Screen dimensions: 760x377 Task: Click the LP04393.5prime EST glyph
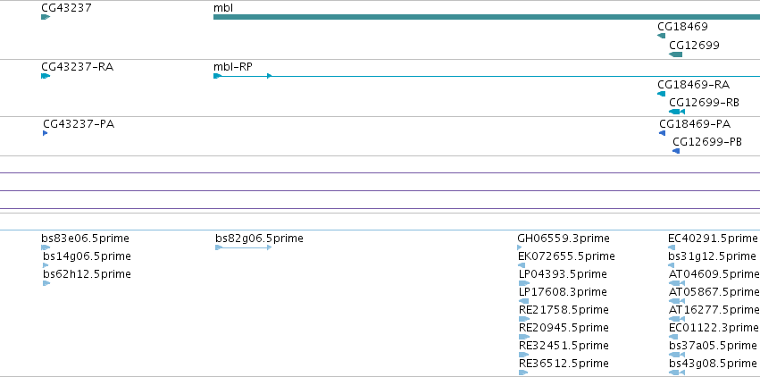point(524,283)
